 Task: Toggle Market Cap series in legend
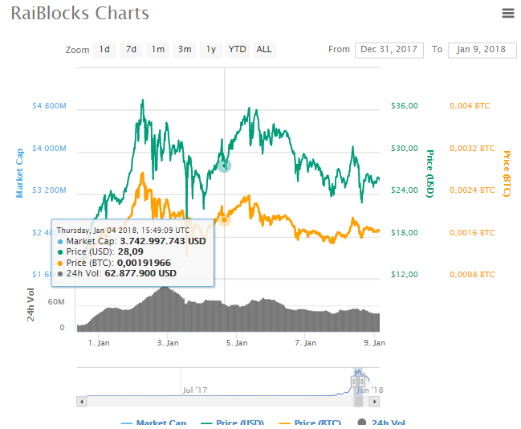point(154,423)
